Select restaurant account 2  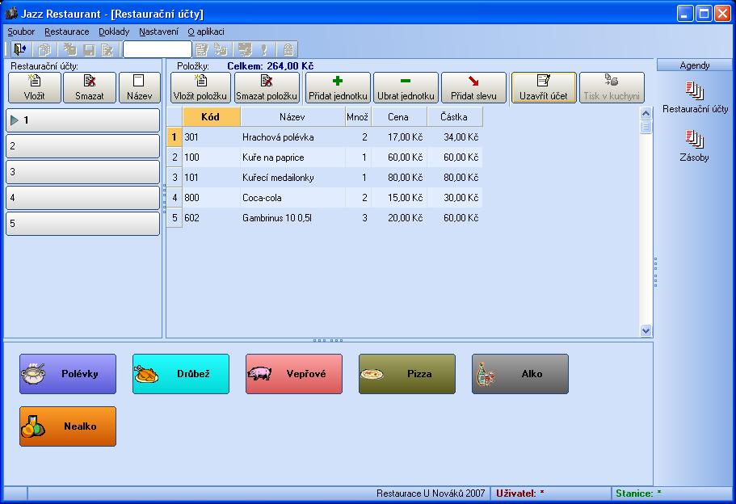click(82, 146)
